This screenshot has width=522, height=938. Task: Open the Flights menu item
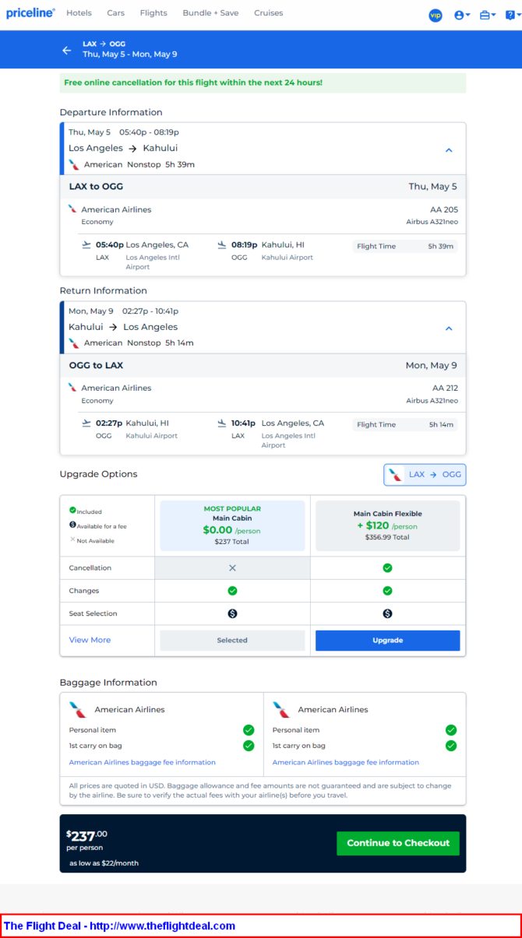coord(153,13)
